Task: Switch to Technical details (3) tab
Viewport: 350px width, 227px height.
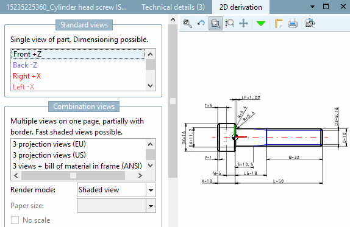Action: tap(173, 7)
